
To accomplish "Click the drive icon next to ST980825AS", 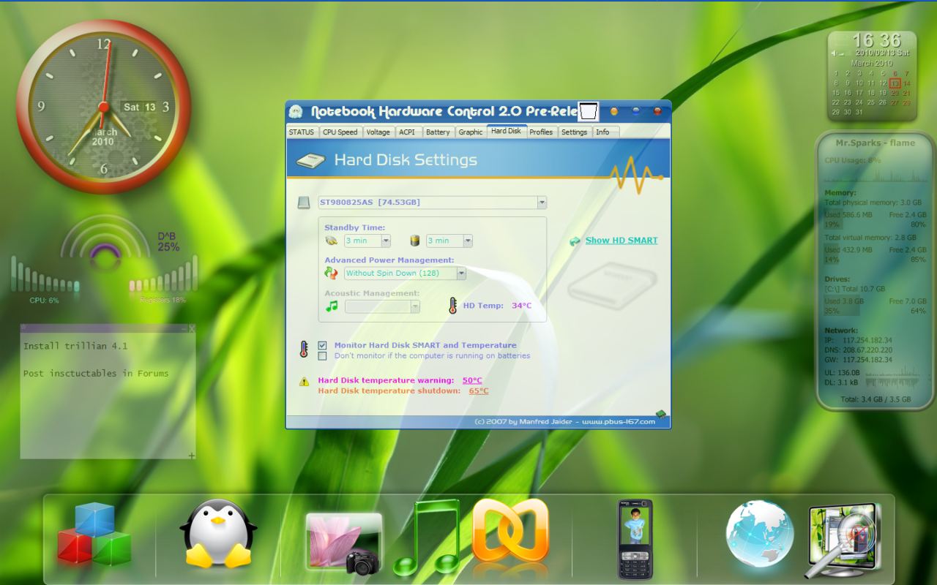I will point(304,203).
